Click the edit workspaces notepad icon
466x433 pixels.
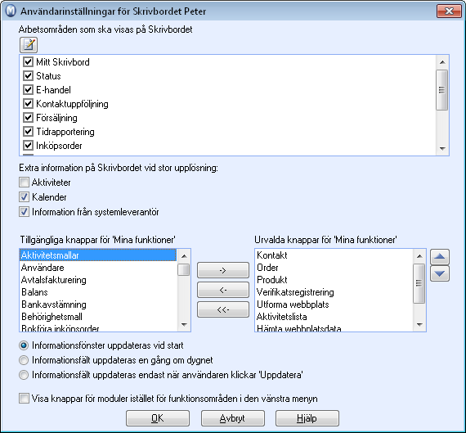coord(29,45)
